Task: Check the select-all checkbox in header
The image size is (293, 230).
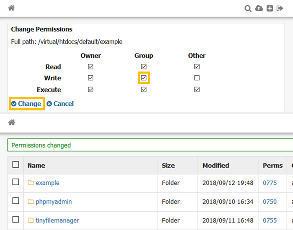Action: pyautogui.click(x=15, y=165)
